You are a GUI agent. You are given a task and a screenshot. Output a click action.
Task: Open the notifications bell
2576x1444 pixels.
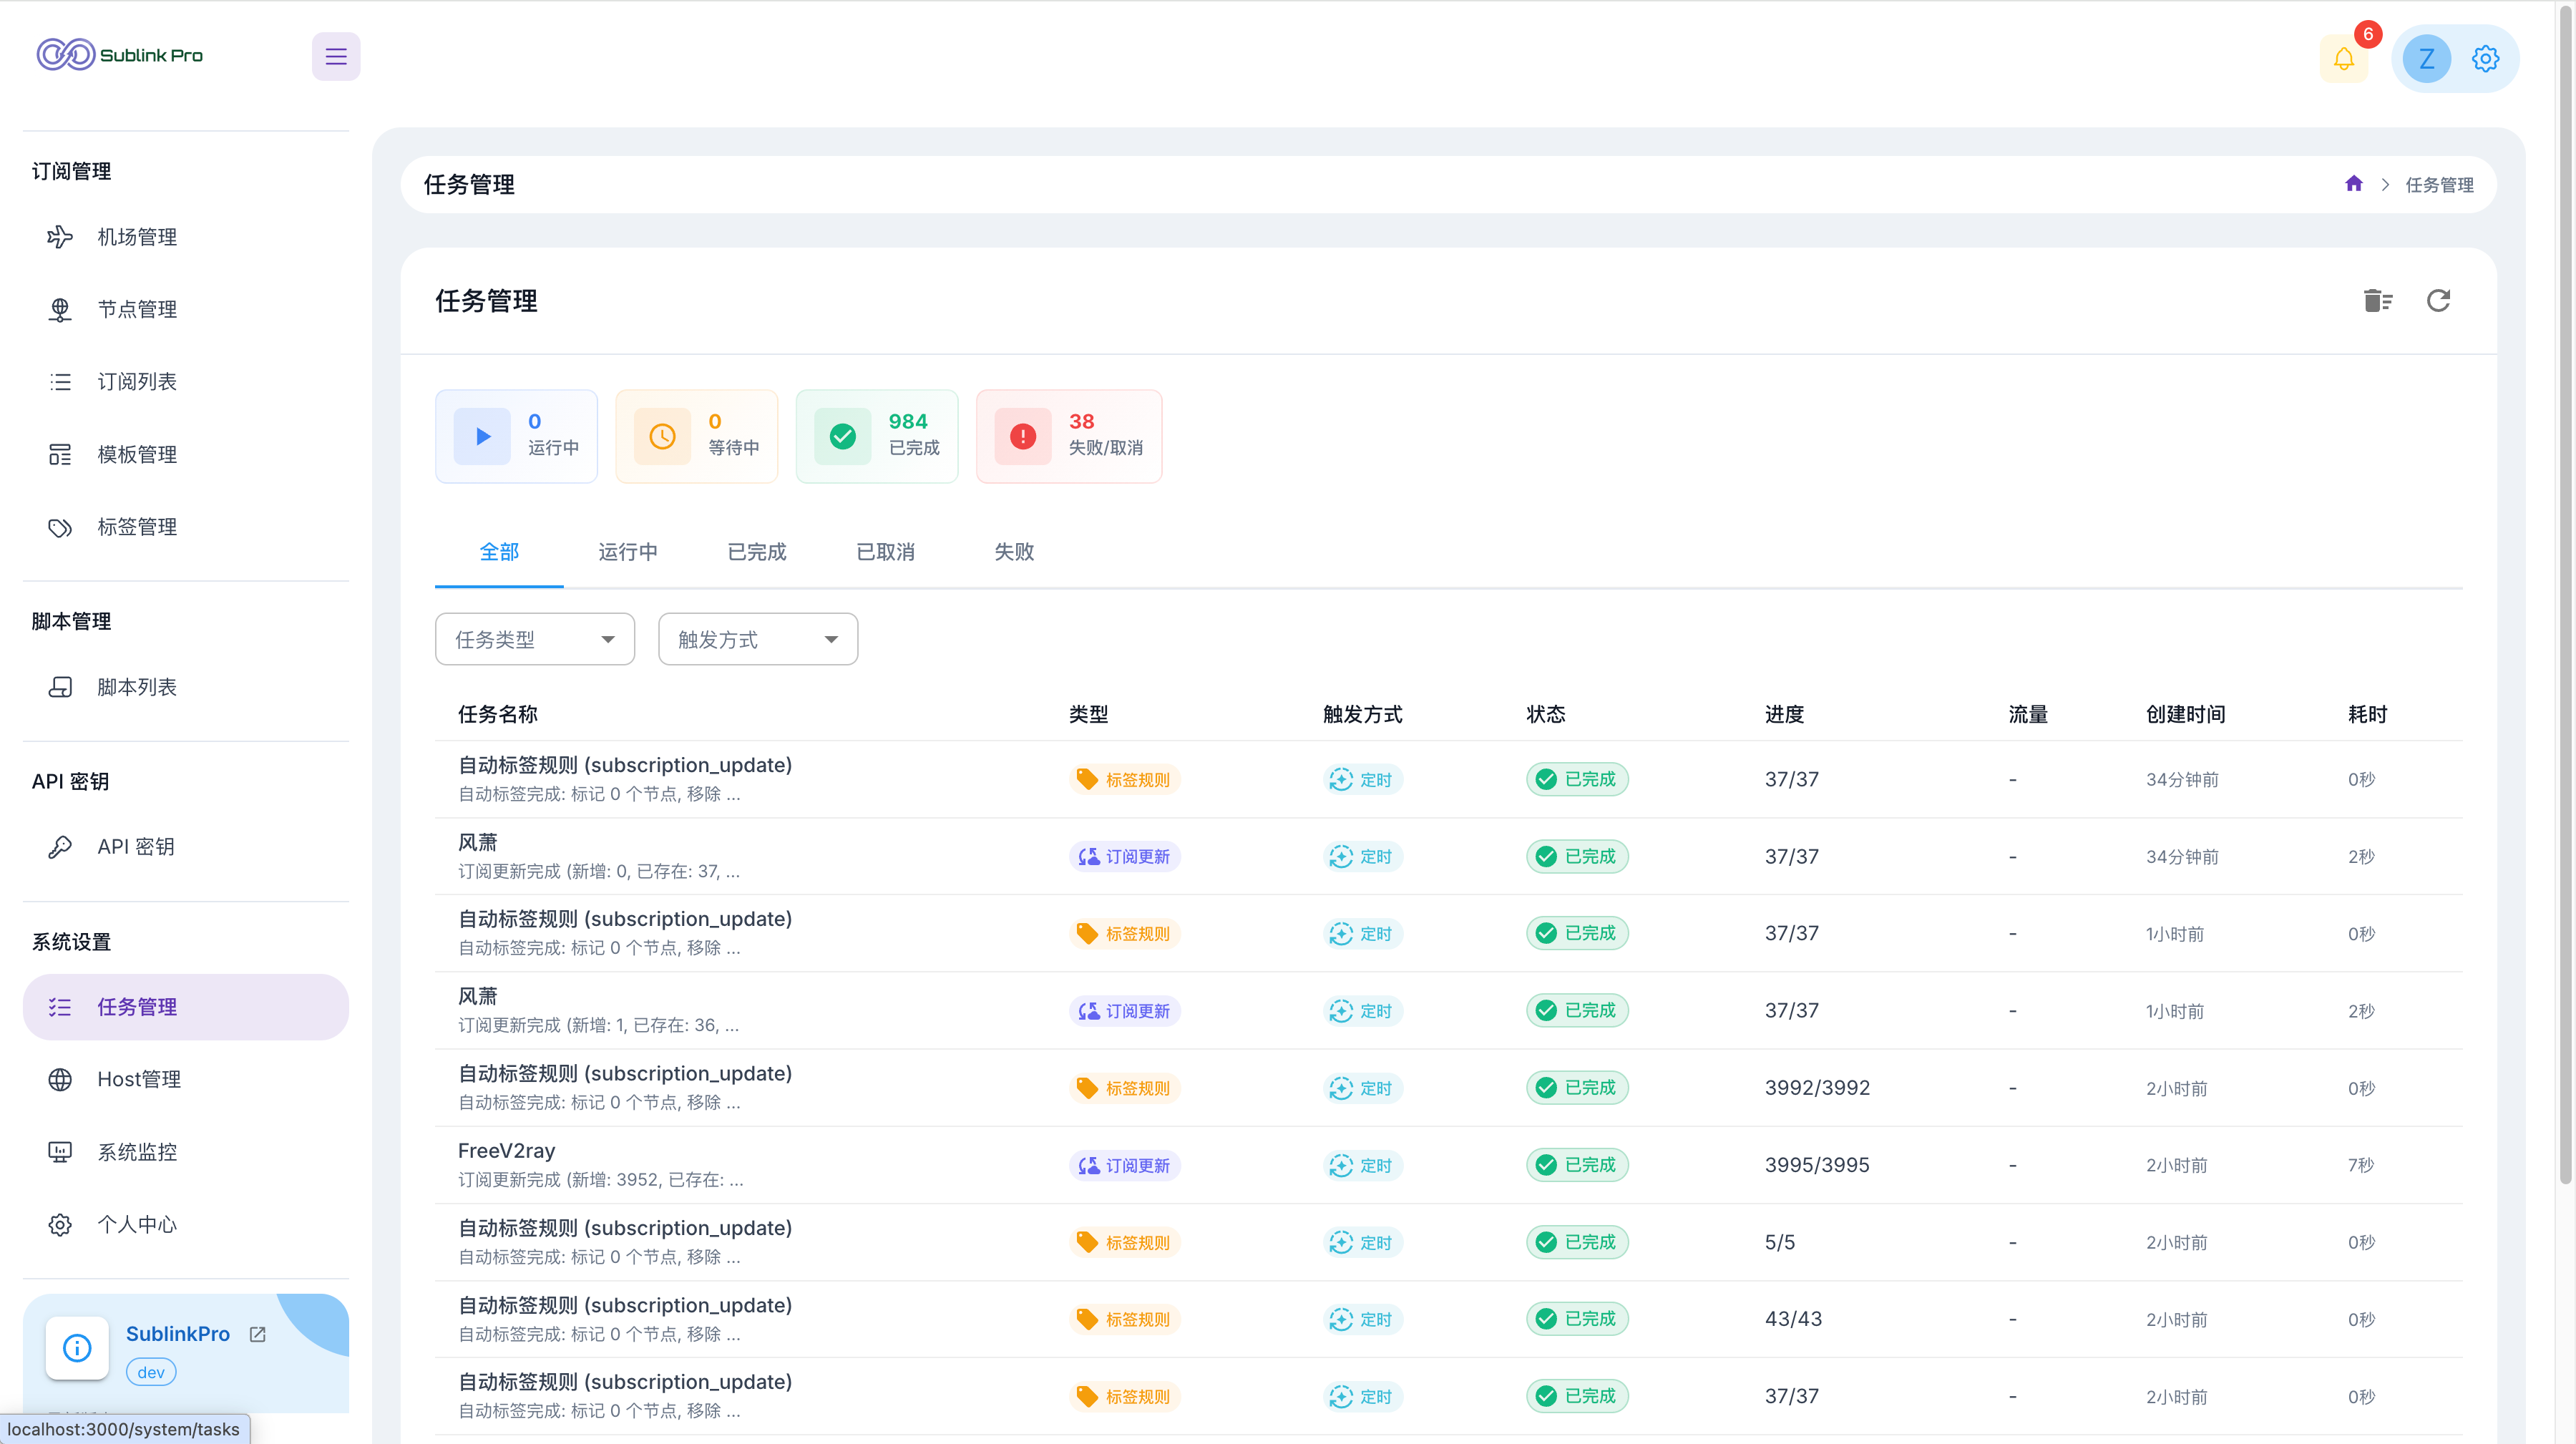coord(2343,58)
